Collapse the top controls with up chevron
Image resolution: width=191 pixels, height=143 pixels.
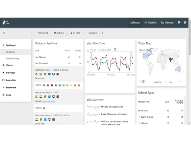click(103, 33)
